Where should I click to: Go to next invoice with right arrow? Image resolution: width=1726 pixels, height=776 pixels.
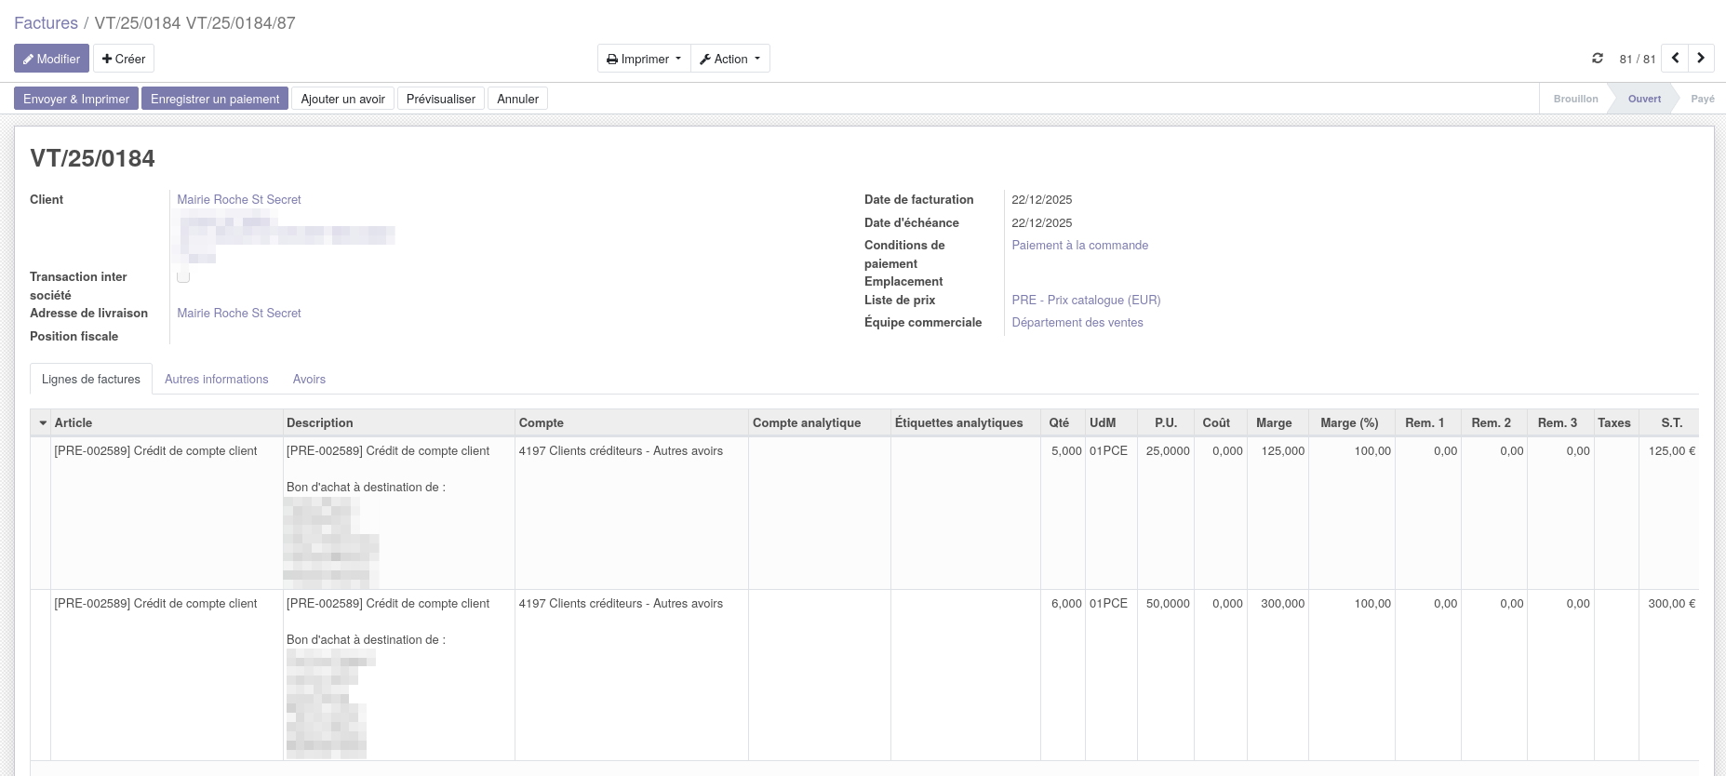(1701, 59)
